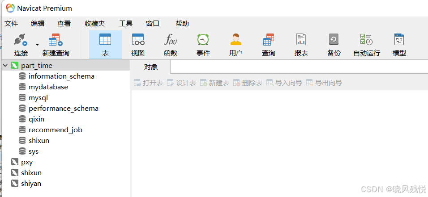This screenshot has height=197, width=428.
Task: Open the 查看 menu
Action: click(64, 24)
